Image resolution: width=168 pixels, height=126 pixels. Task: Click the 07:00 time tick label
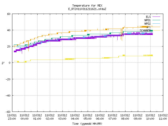click(x=112, y=119)
